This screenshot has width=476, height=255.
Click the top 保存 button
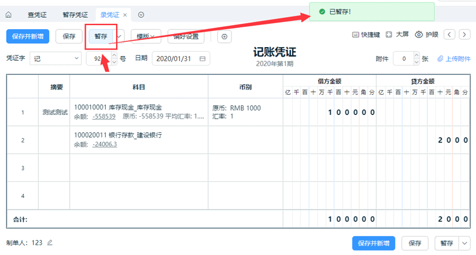(x=69, y=36)
